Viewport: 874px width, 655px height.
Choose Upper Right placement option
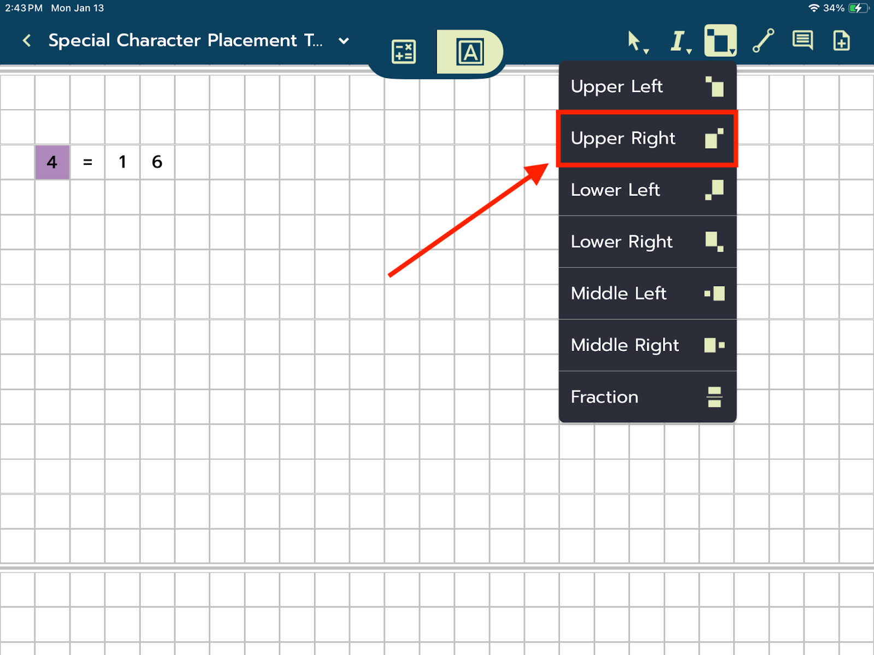647,139
